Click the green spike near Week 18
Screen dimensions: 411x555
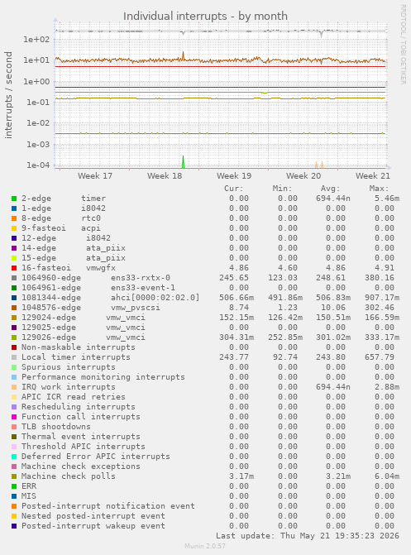click(183, 162)
